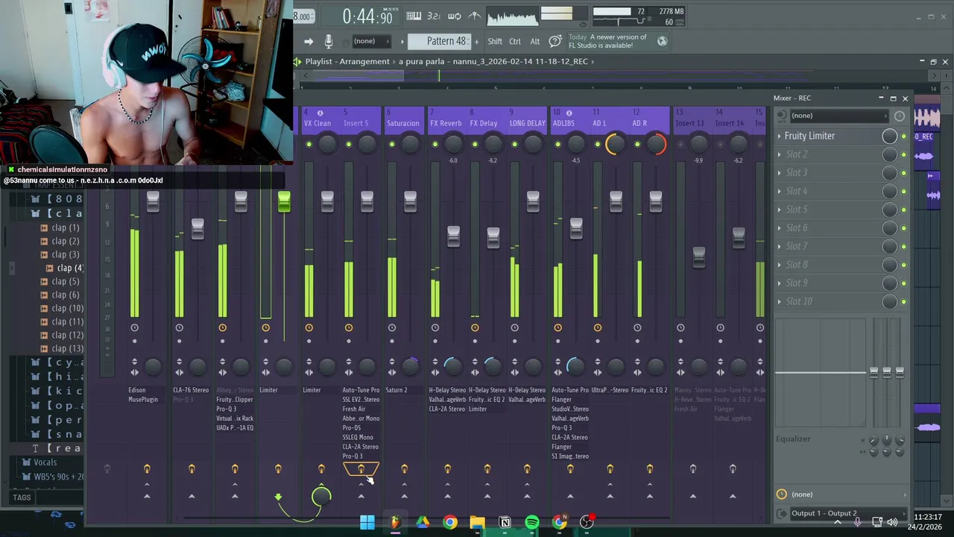Screen dimensions: 954x537
Task: Click Arrangement in Playlist breadcrumb
Action: tap(364, 61)
